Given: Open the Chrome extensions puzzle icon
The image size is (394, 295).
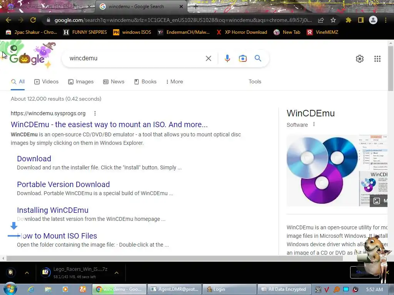Looking at the screenshot, I should 349,20.
